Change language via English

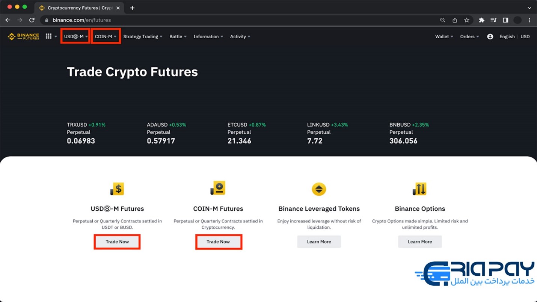click(507, 36)
